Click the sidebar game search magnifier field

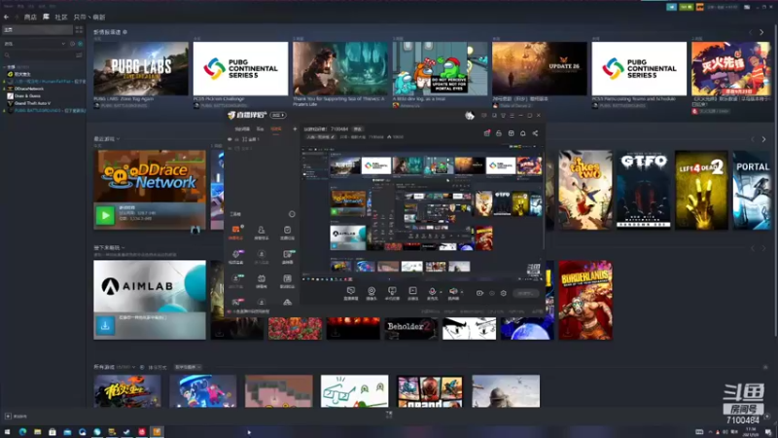(38, 55)
